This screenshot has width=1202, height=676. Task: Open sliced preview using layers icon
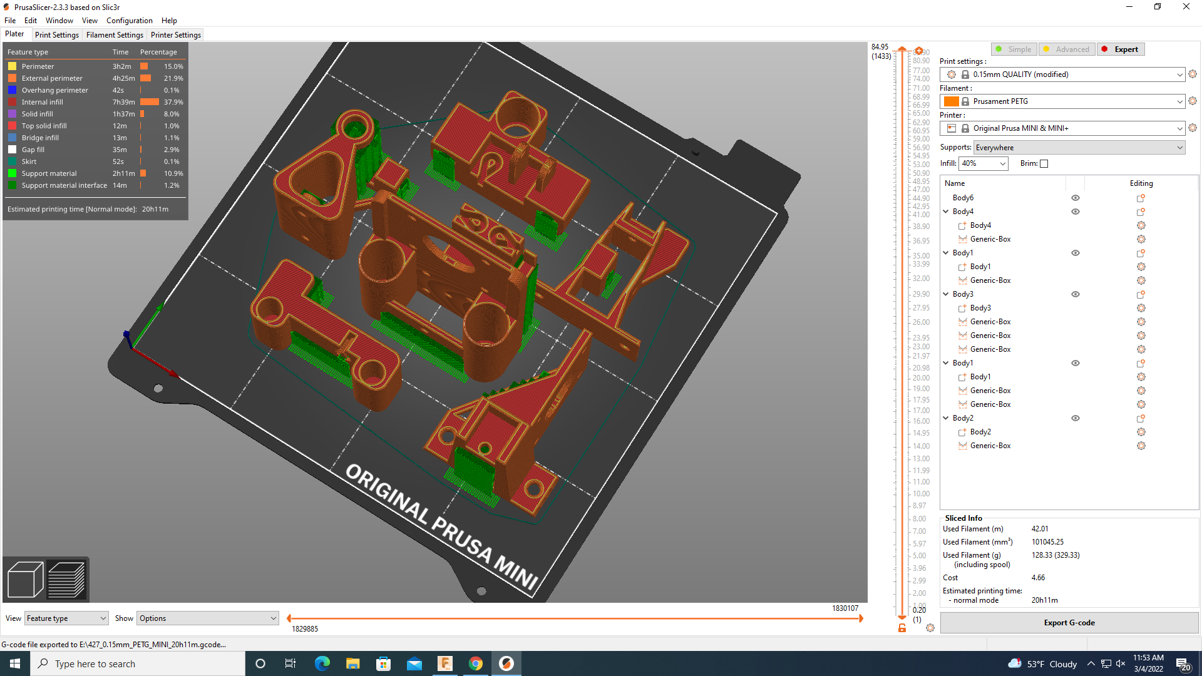point(68,579)
